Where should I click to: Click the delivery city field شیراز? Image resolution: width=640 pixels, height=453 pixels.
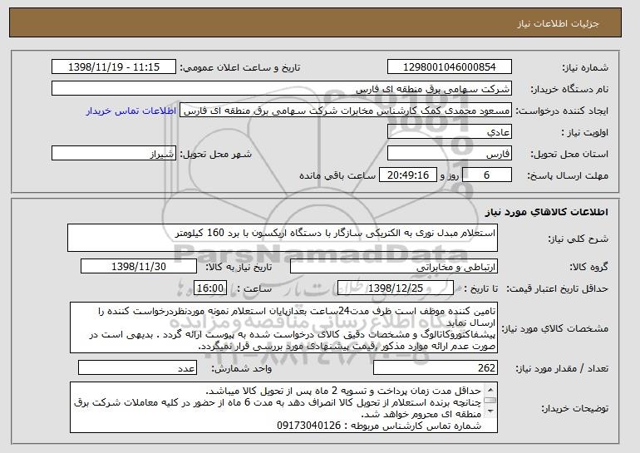pos(114,154)
